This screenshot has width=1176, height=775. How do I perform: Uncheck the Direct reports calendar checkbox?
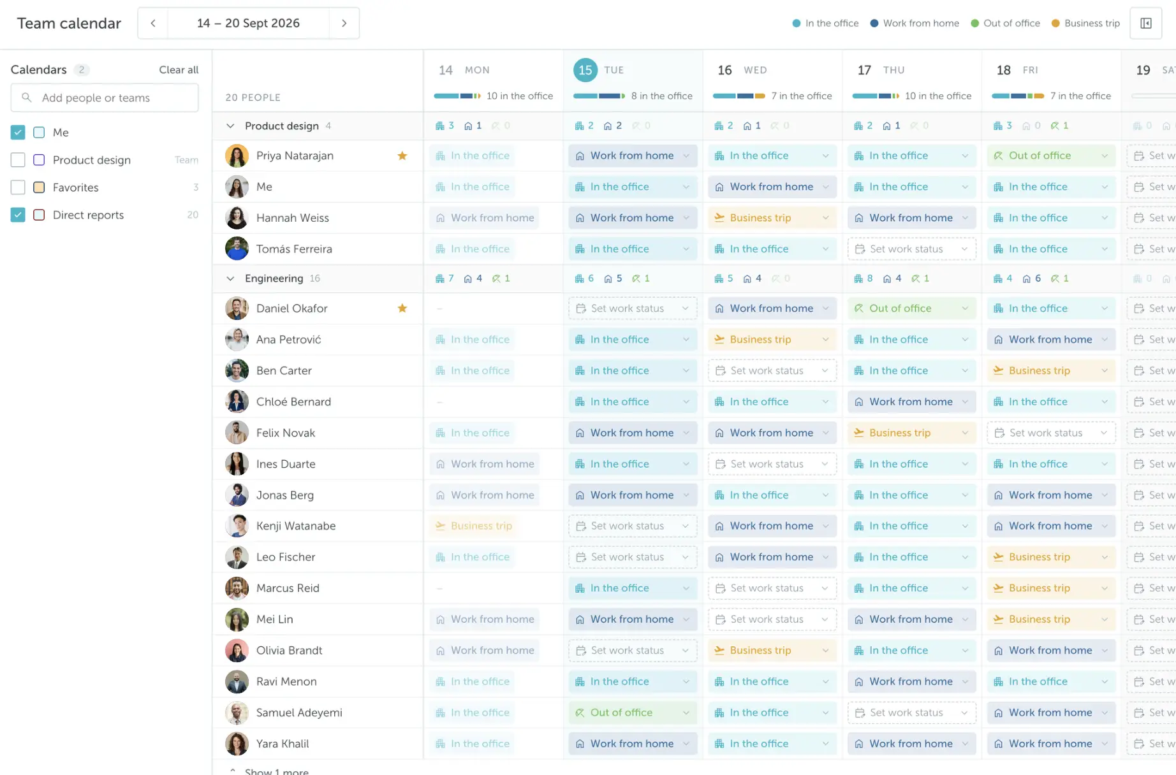tap(18, 215)
